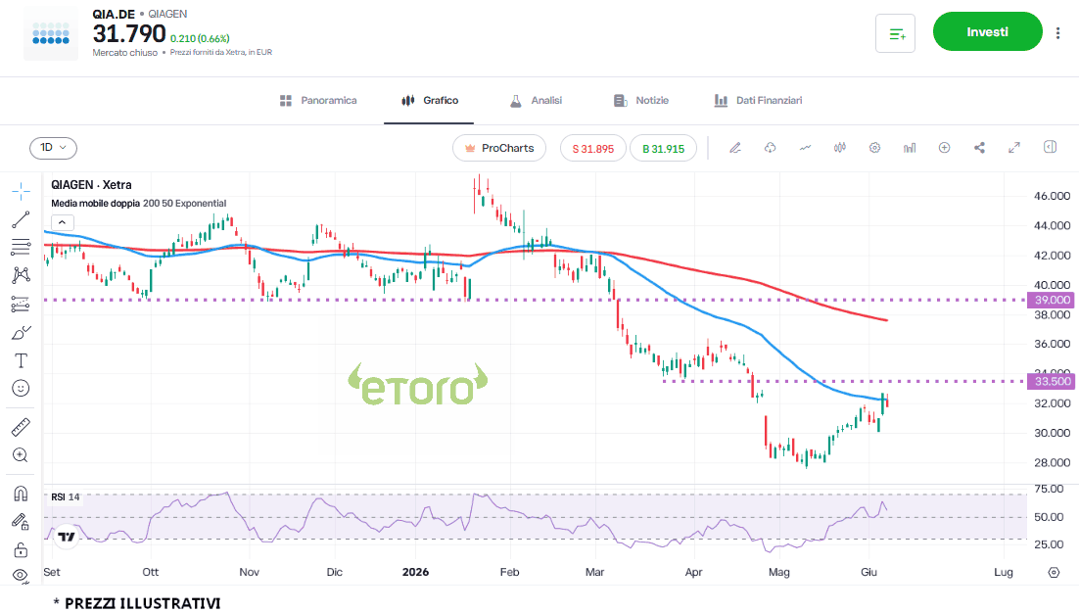Select the crosshair cursor tool
The image size is (1079, 613).
[21, 191]
